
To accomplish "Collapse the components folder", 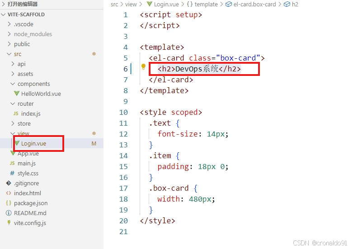I will (13, 84).
